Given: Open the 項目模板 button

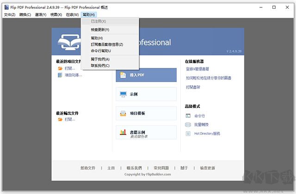Looking at the screenshot, I should 146,113.
